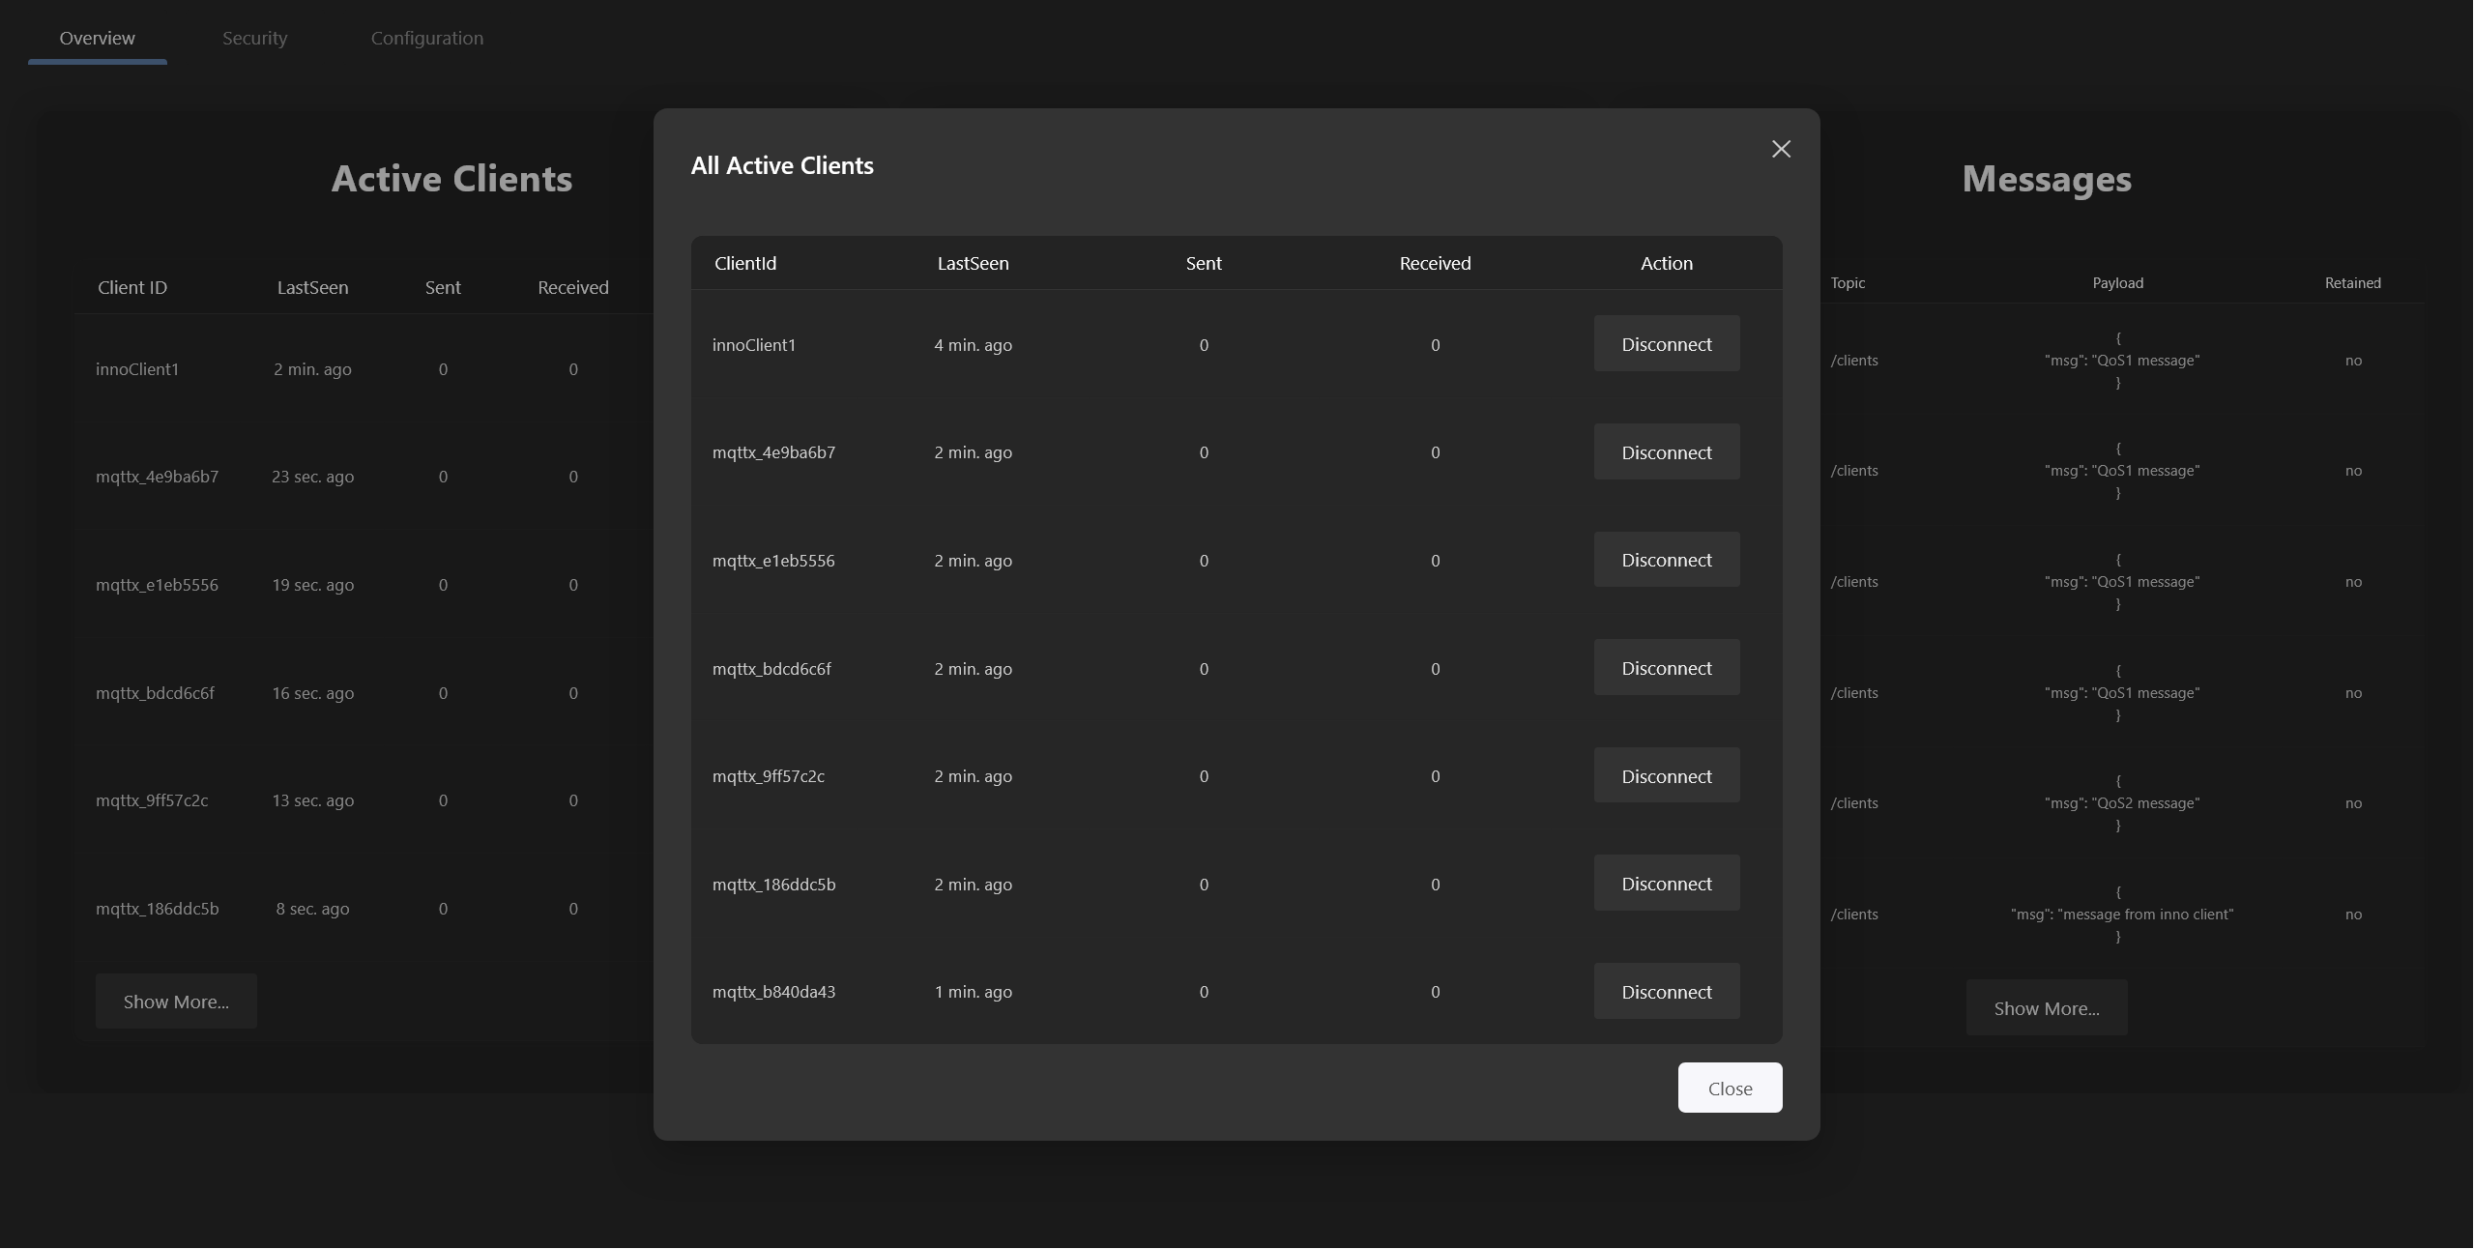This screenshot has height=1249, width=2474.
Task: Open the Configuration tab
Action: pyautogui.click(x=426, y=38)
